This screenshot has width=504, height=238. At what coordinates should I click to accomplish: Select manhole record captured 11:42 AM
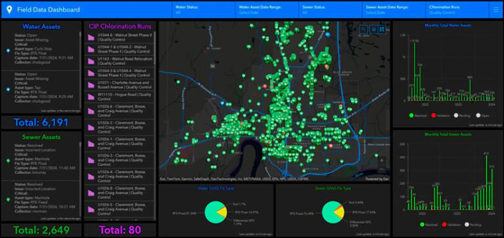click(41, 161)
